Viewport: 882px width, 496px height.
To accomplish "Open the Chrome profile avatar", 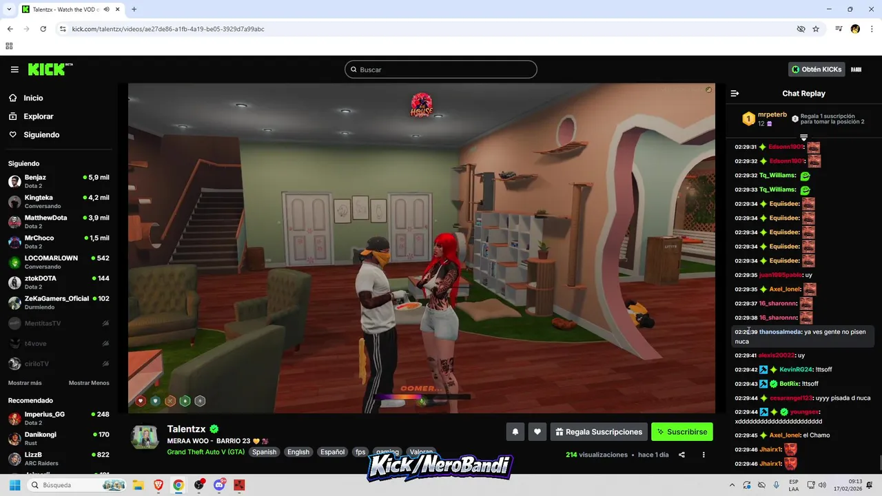I will click(x=855, y=29).
